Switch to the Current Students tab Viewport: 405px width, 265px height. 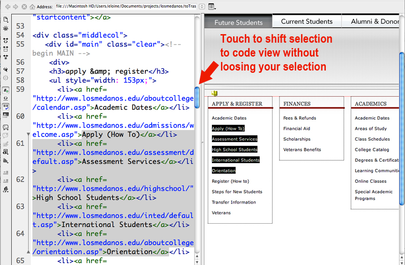pyautogui.click(x=306, y=22)
